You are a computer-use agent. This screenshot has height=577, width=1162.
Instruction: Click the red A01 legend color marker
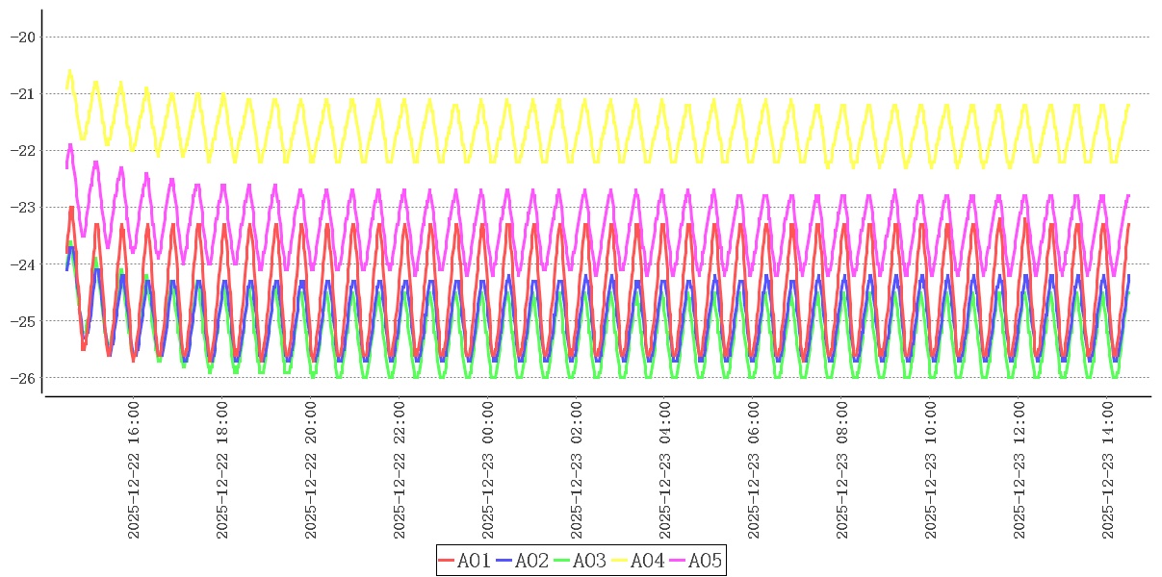[447, 561]
